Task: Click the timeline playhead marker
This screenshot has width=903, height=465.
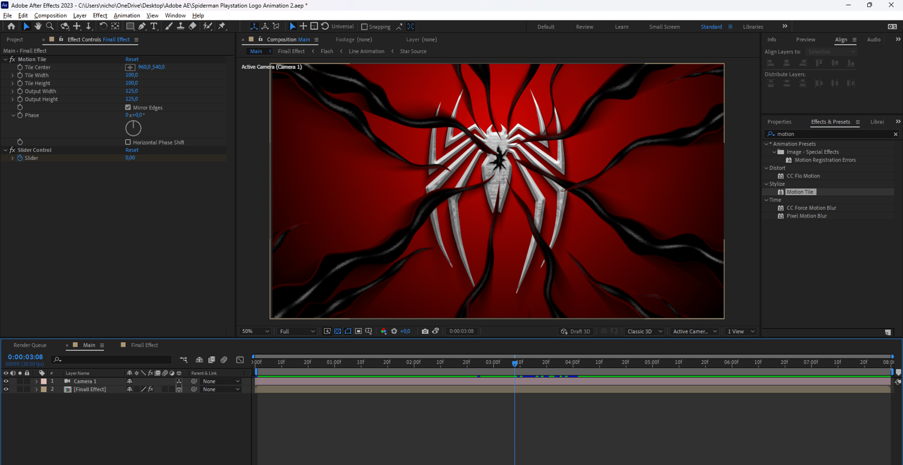Action: [515, 363]
